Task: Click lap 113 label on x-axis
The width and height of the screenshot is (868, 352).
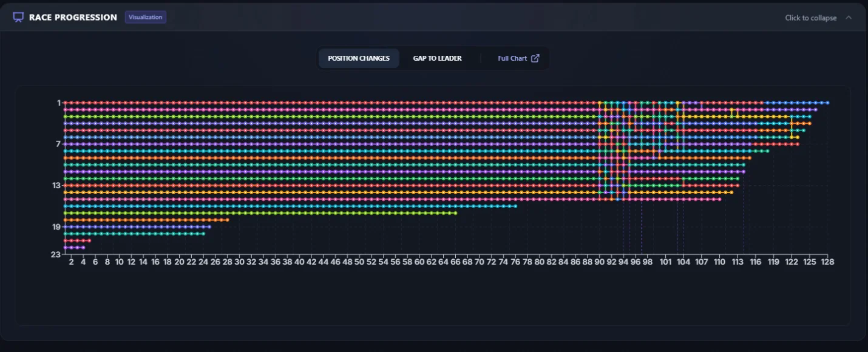Action: pyautogui.click(x=737, y=262)
